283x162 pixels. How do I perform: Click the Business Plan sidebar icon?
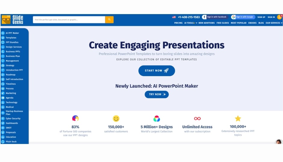(3, 56)
